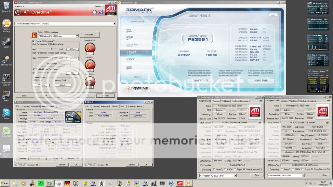
Task: Click Validate in the CPU-Z Memory window
Action: click(132, 165)
